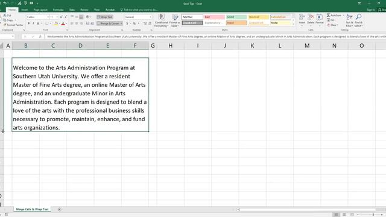The width and height of the screenshot is (386, 217).
Task: Toggle Middle Align vertical alignment
Action: (x=77, y=17)
